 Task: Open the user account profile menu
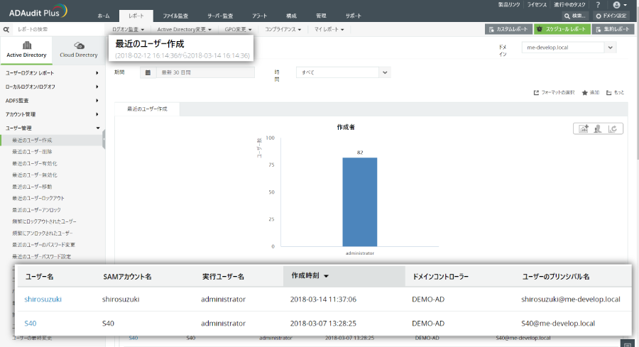(x=618, y=4)
